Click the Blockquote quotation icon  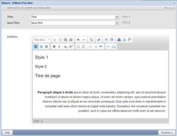tap(101, 47)
